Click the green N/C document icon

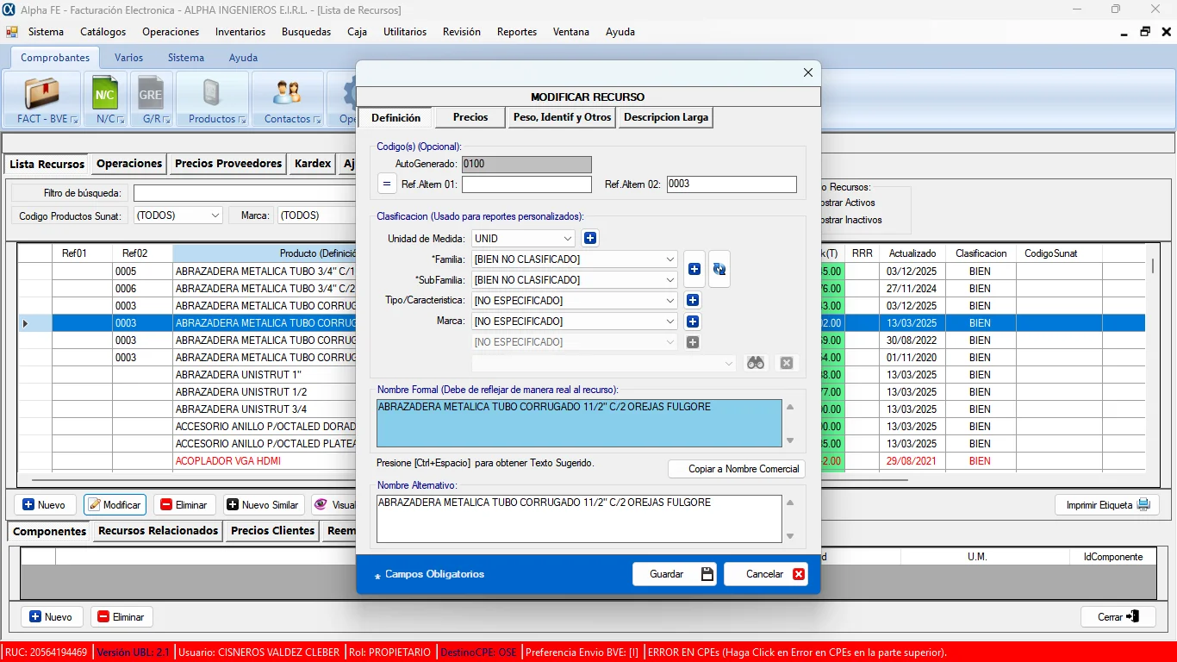105,93
